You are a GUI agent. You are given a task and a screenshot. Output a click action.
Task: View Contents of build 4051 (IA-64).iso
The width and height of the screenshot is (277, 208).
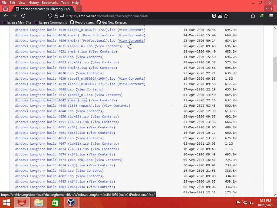pos(105,122)
